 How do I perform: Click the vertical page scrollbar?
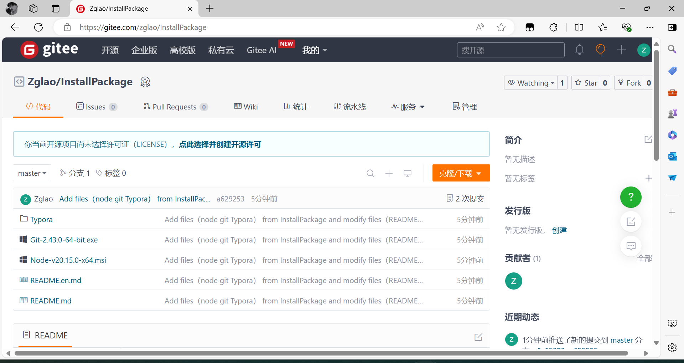coord(656,105)
